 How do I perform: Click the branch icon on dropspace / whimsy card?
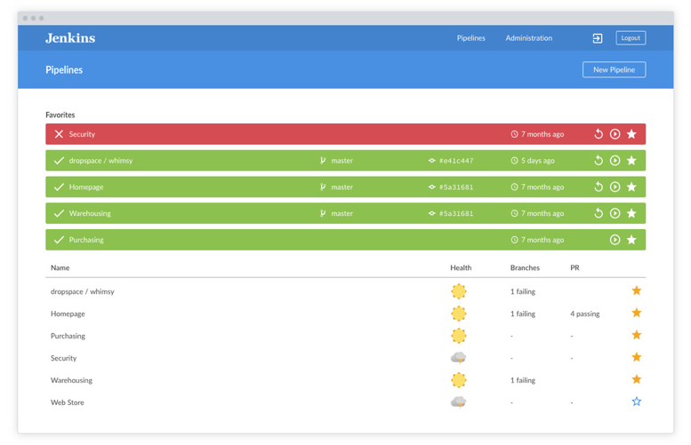(323, 161)
